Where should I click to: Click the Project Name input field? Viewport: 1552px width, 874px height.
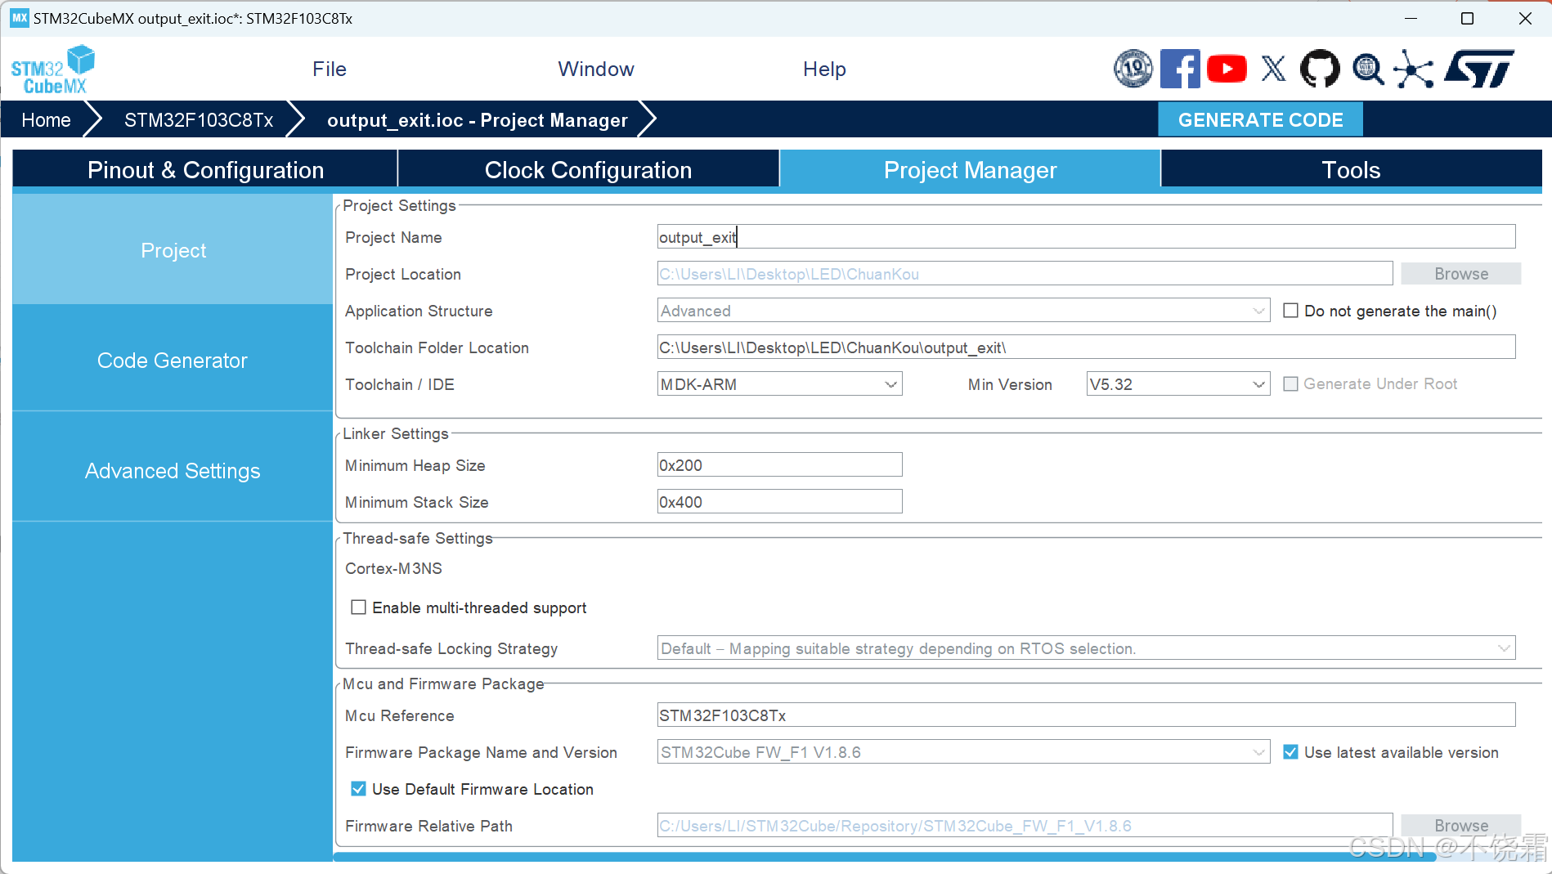coord(1086,237)
